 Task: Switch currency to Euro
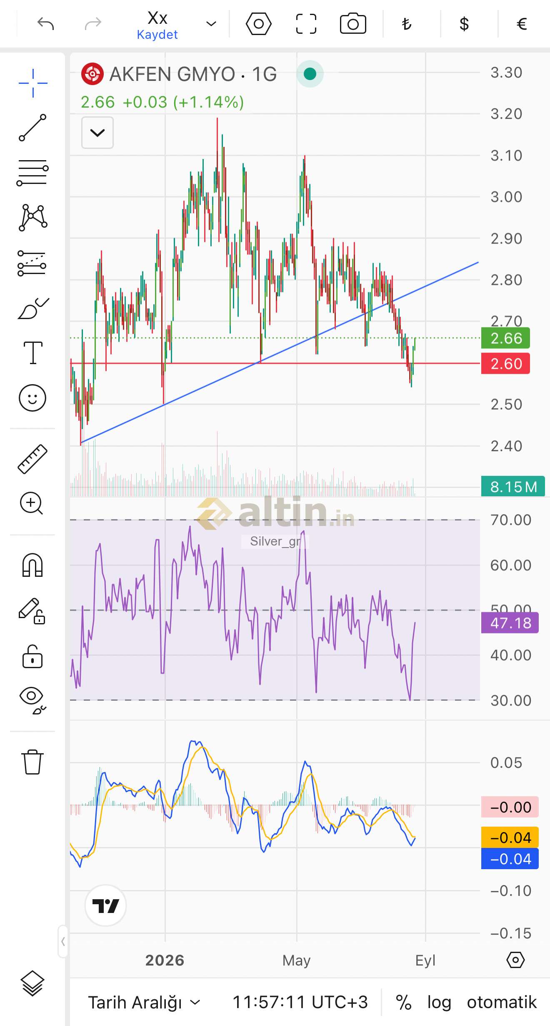(522, 24)
